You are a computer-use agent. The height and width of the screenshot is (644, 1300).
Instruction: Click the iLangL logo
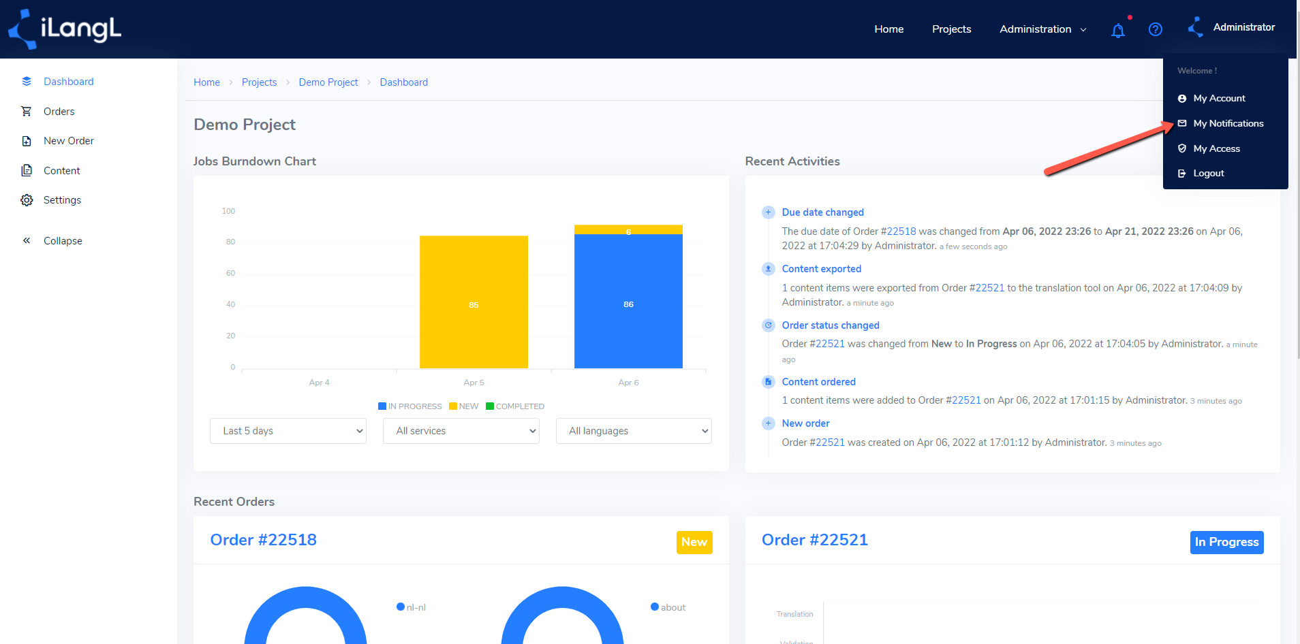(x=65, y=29)
